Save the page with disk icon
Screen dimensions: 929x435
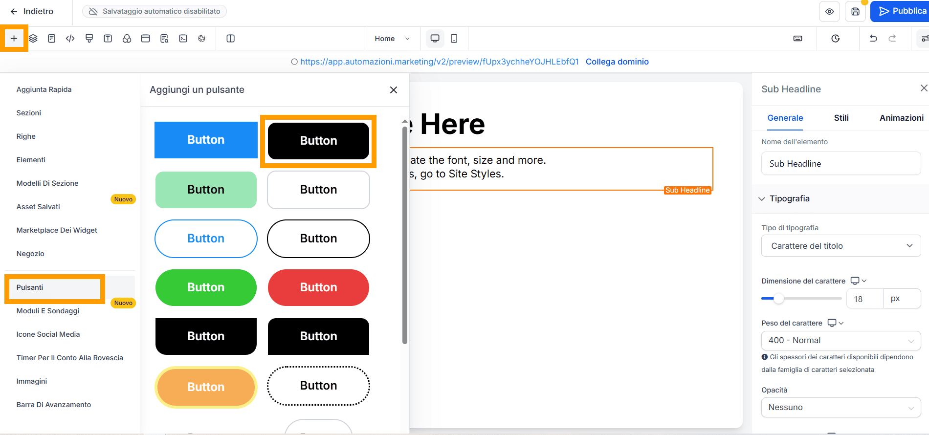856,12
